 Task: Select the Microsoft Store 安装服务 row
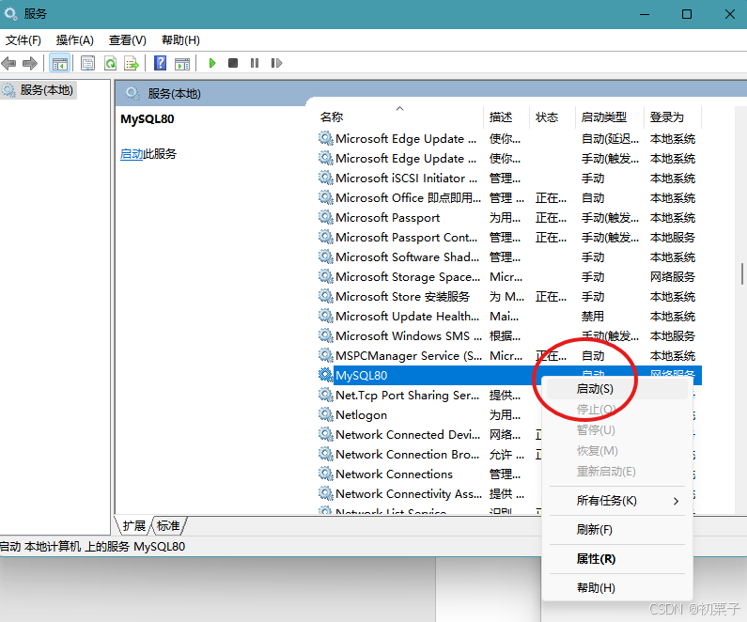[509, 297]
